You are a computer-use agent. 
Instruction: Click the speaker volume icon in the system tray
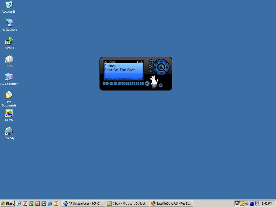point(247,203)
